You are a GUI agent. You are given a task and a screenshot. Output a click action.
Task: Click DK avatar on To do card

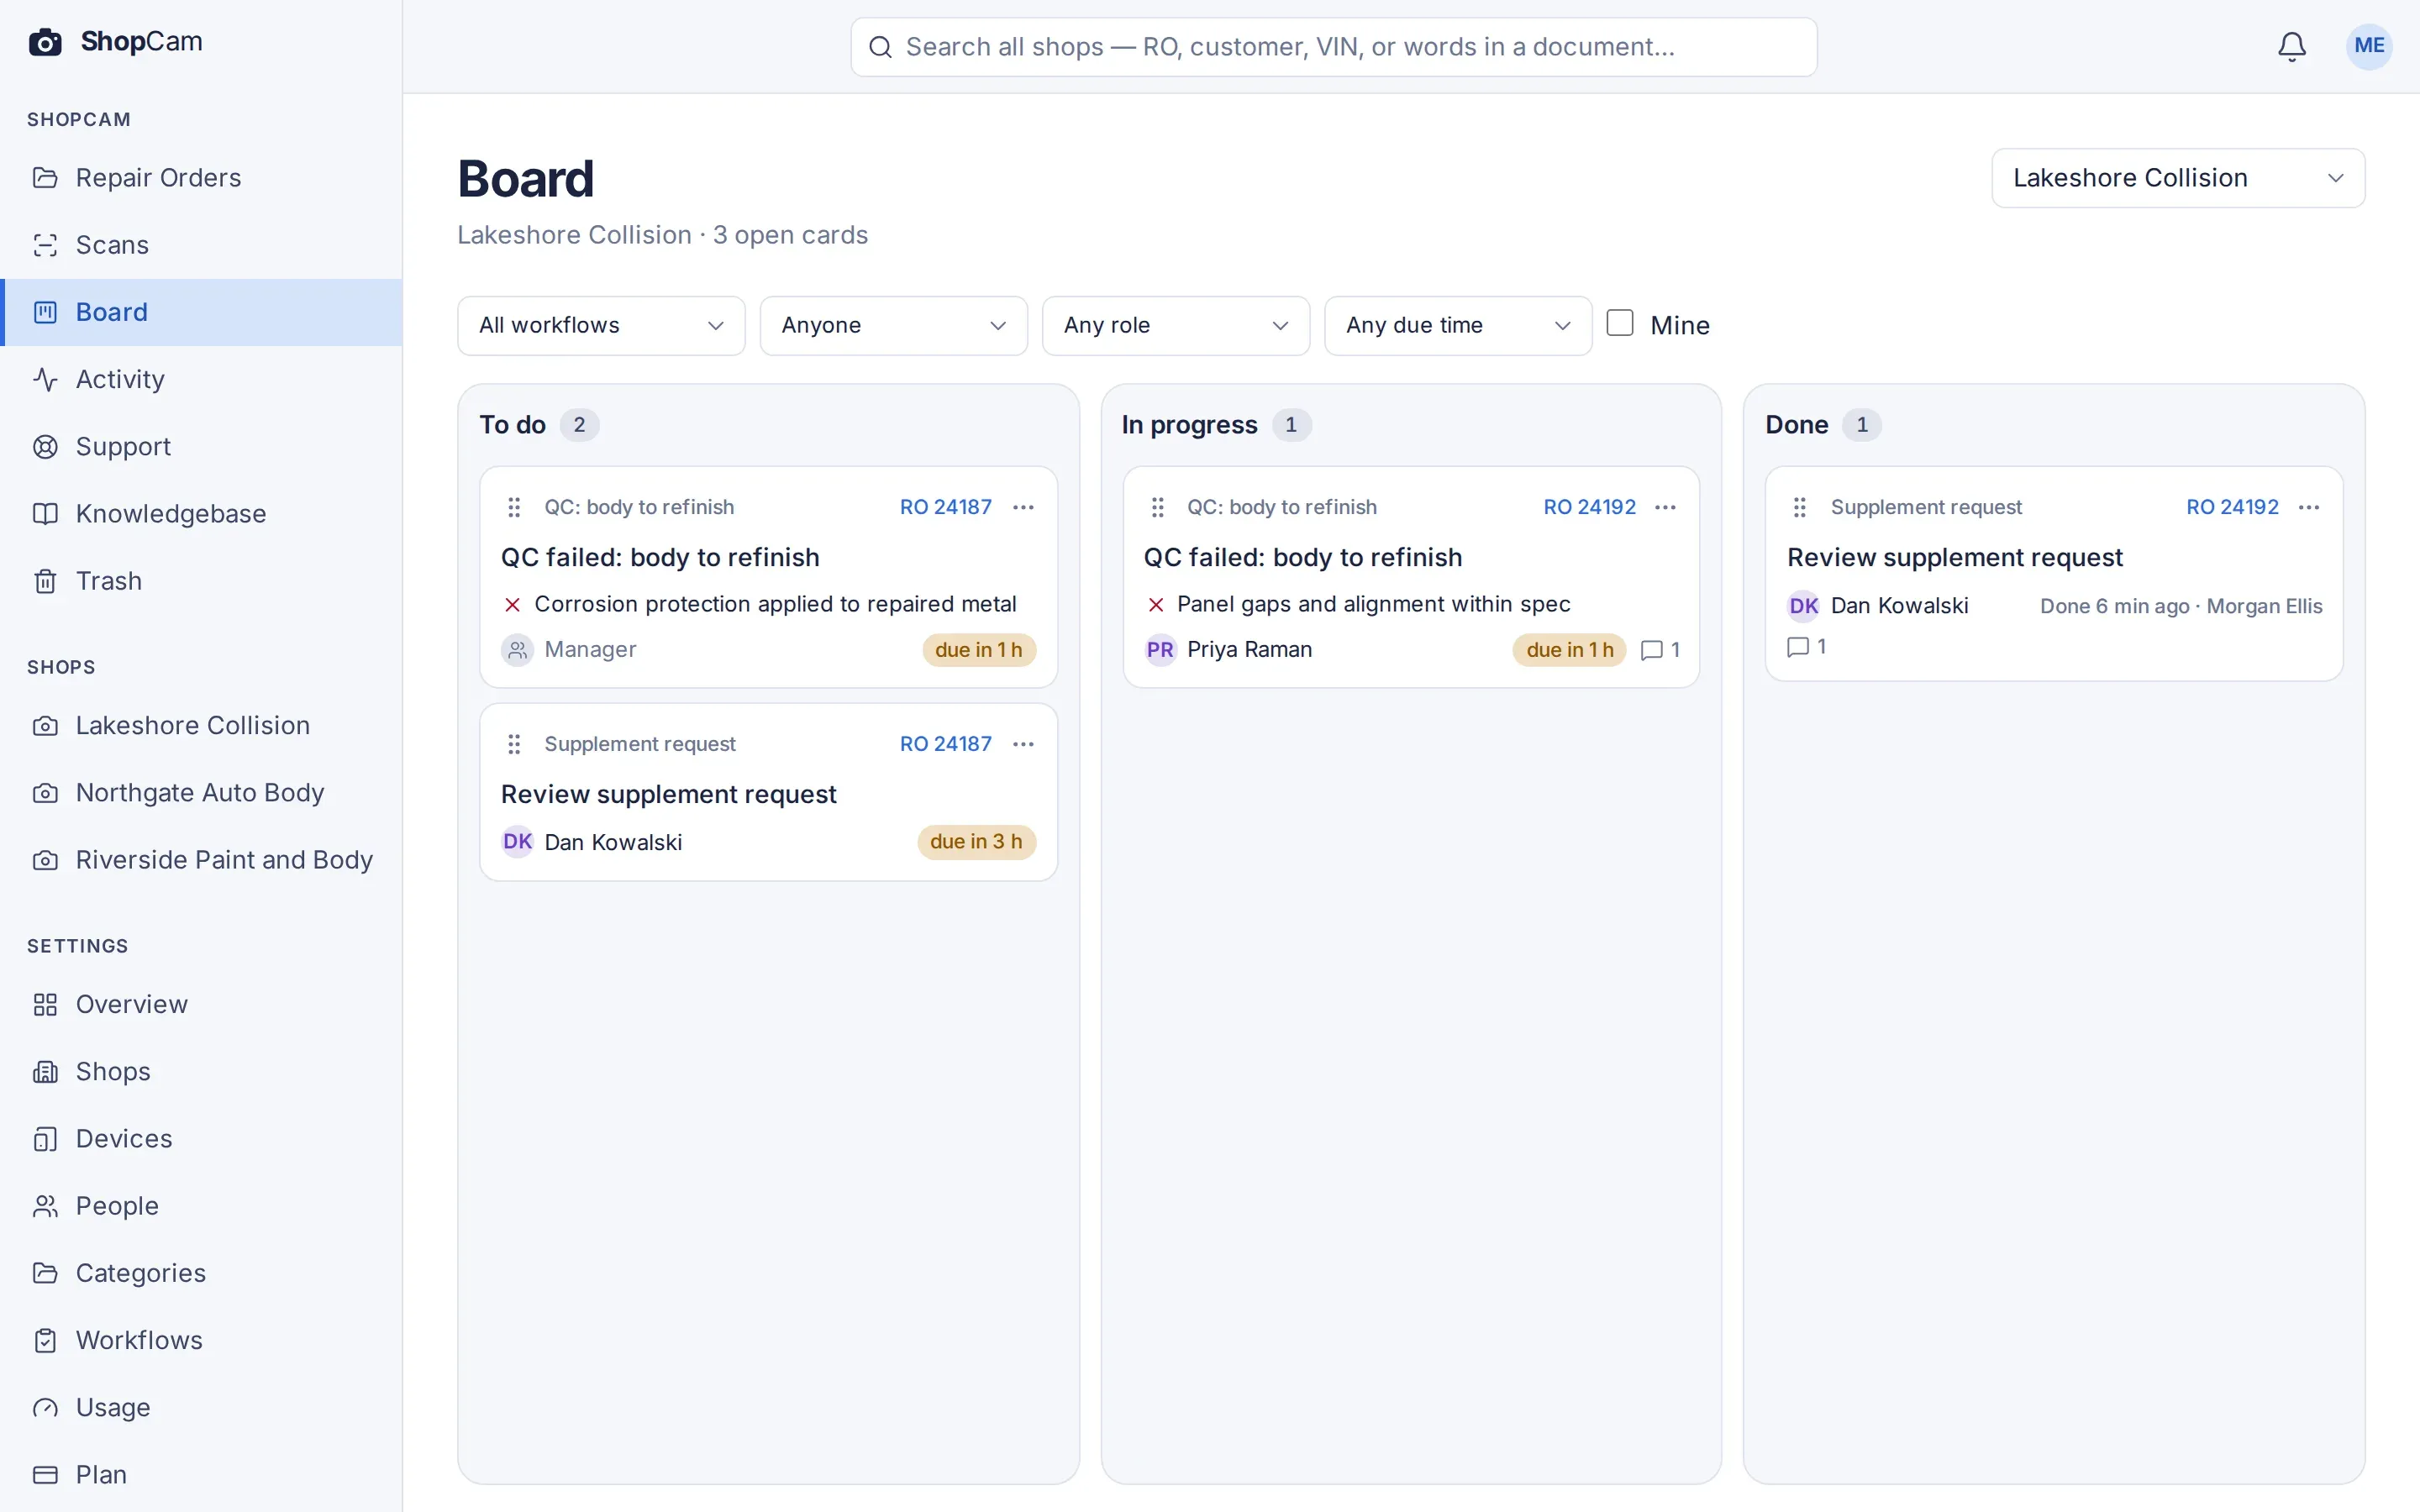coord(517,842)
